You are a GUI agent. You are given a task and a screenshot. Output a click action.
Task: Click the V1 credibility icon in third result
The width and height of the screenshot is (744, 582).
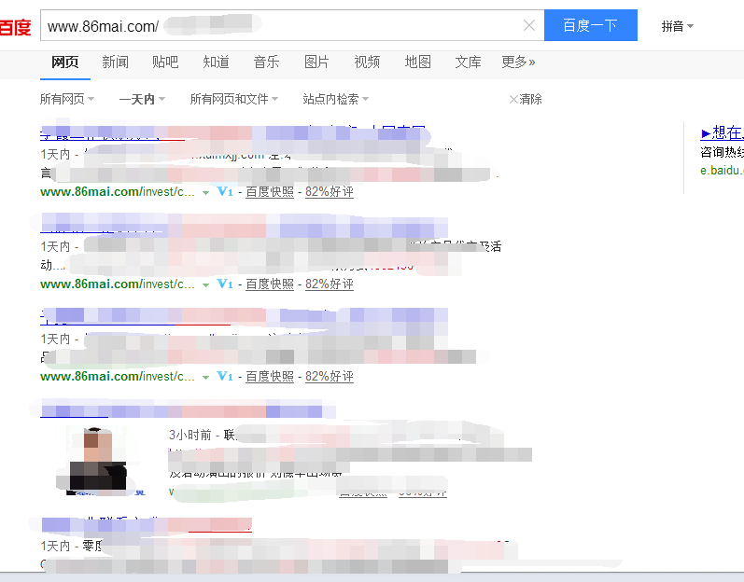(x=224, y=376)
